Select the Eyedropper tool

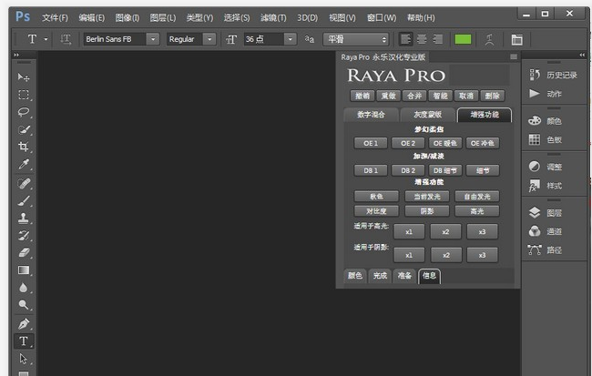click(24, 165)
